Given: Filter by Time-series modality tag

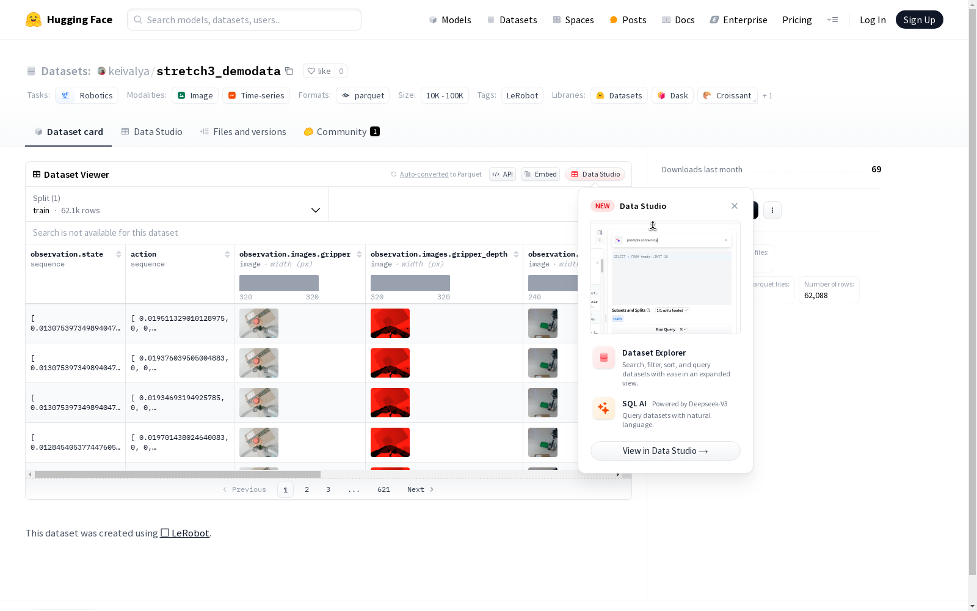Looking at the screenshot, I should click(x=256, y=95).
